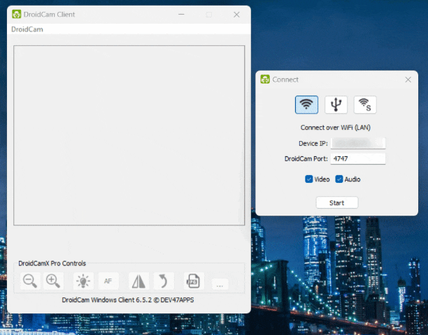Image resolution: width=428 pixels, height=335 pixels.
Task: Click the Connect dialog app icon
Action: (x=265, y=80)
